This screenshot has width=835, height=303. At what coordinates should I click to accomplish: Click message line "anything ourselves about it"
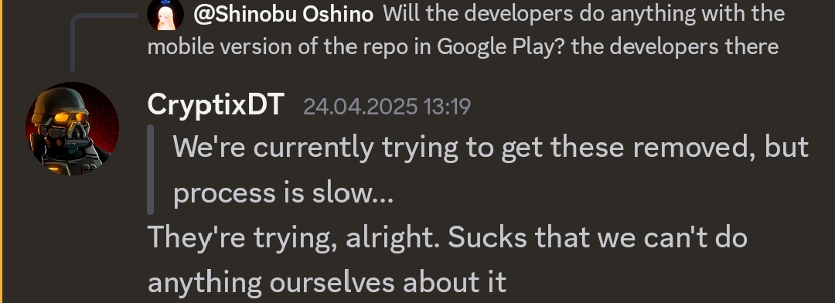(x=327, y=282)
